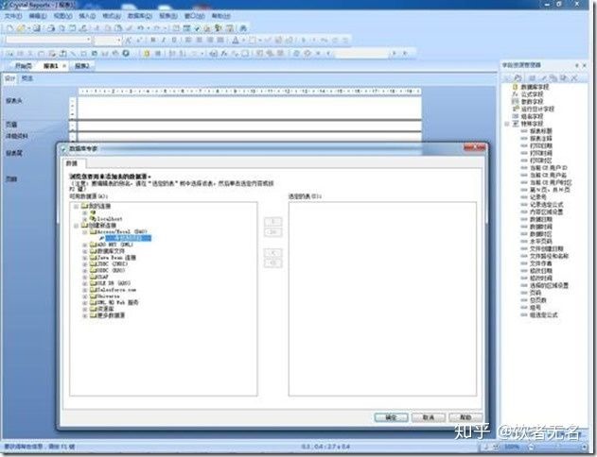This screenshot has height=457, width=597.
Task: Click 取消 in the database expert
Action: coord(429,417)
